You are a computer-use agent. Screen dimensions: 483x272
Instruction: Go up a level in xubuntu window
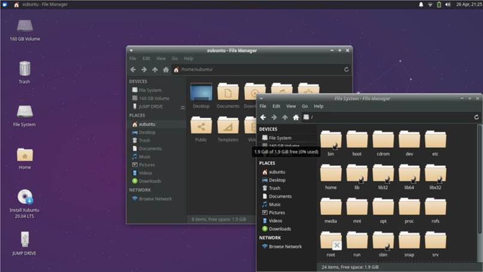154,69
